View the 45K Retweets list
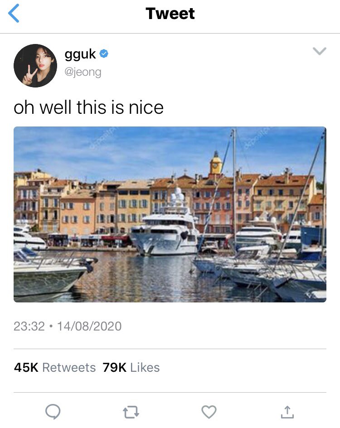 (x=55, y=367)
